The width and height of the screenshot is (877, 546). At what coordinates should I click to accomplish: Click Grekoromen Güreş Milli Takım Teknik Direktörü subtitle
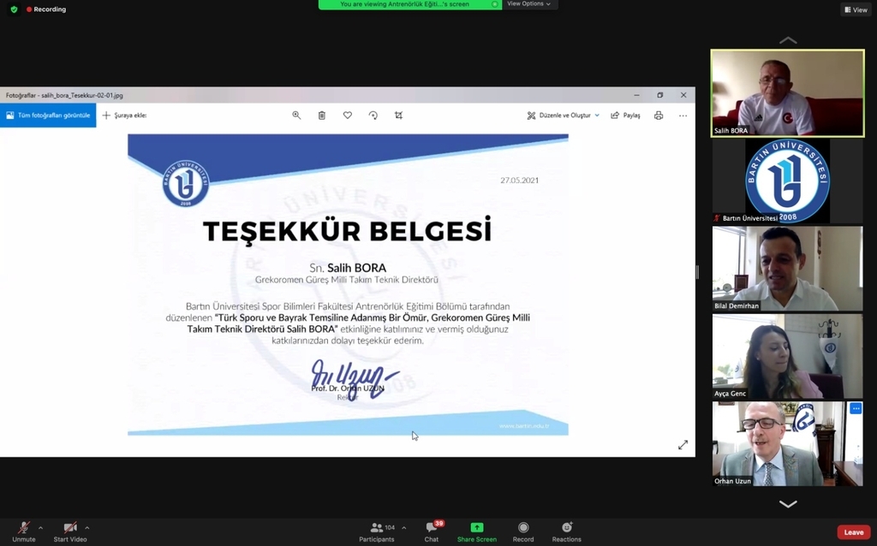click(347, 280)
